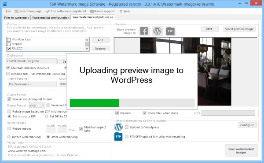Select the Set DPI to 72 option
Screen dimensions: 264x163
pos(47,116)
